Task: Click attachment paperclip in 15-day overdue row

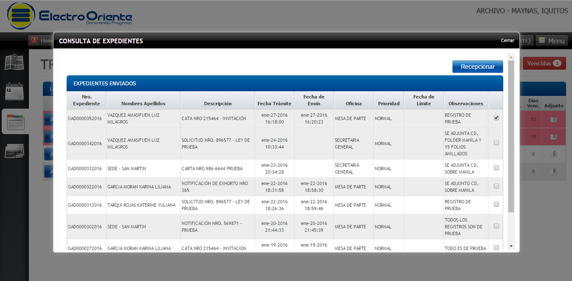Action: click(553, 137)
